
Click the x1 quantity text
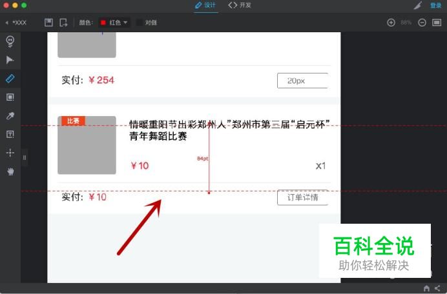[320, 166]
